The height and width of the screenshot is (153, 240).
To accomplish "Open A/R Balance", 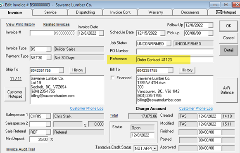I will point(227,90).
